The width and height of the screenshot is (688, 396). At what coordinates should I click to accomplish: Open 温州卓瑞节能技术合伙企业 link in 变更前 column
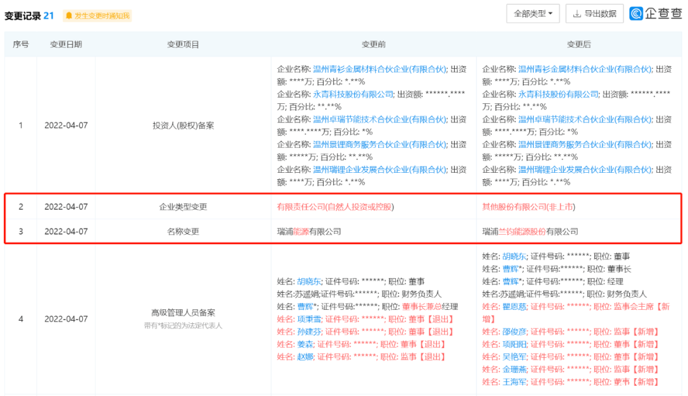click(x=380, y=119)
